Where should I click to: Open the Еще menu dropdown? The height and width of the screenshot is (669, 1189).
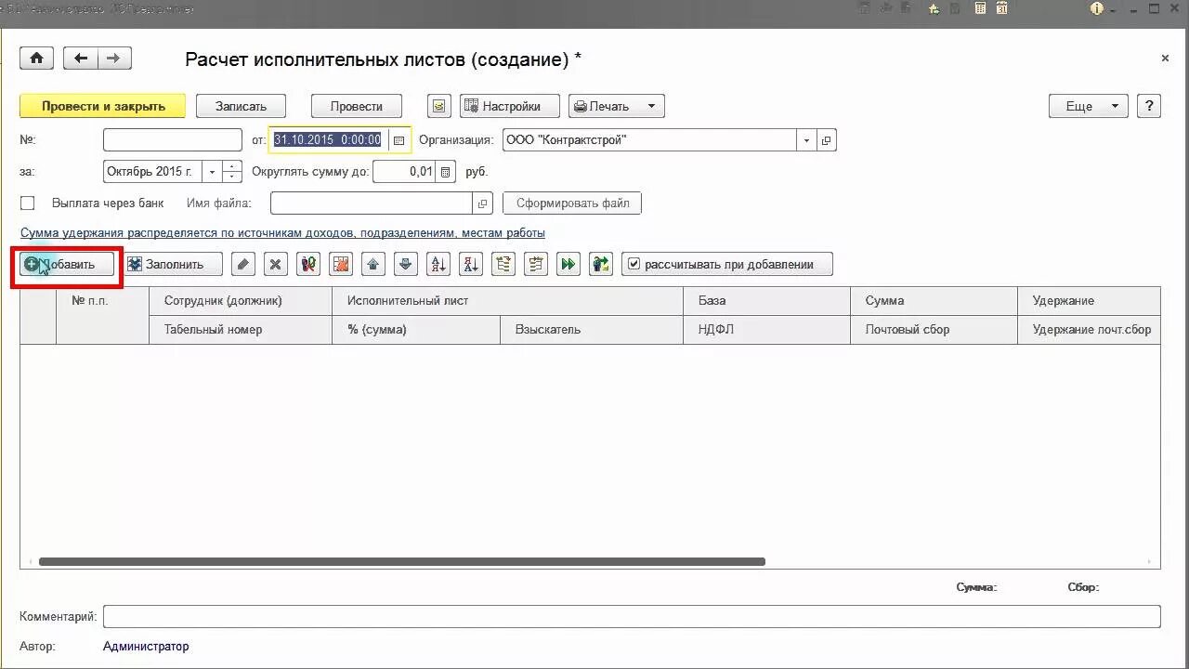(x=1089, y=106)
